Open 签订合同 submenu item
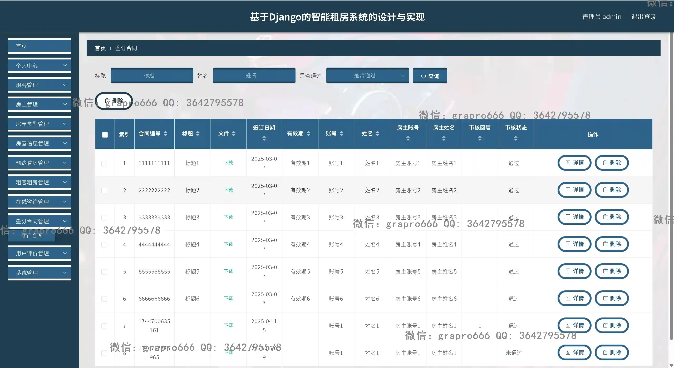 tap(32, 236)
